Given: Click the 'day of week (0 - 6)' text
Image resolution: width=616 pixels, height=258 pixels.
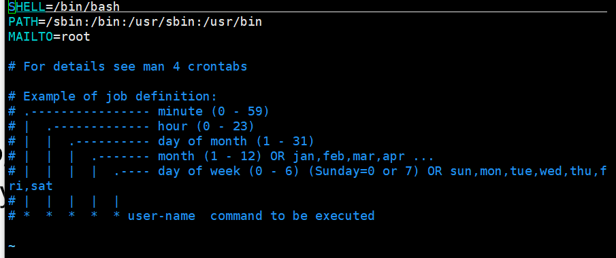Looking at the screenshot, I should [229, 171].
